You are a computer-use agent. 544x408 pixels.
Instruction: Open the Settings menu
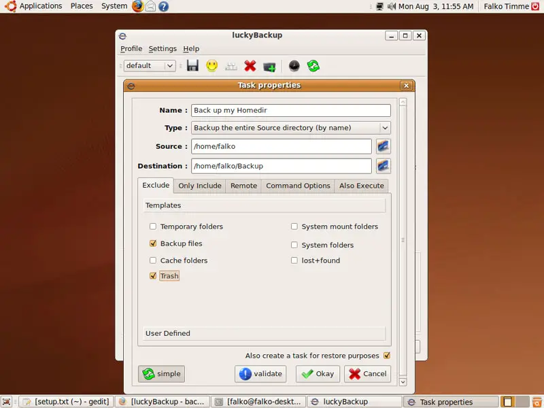[163, 48]
